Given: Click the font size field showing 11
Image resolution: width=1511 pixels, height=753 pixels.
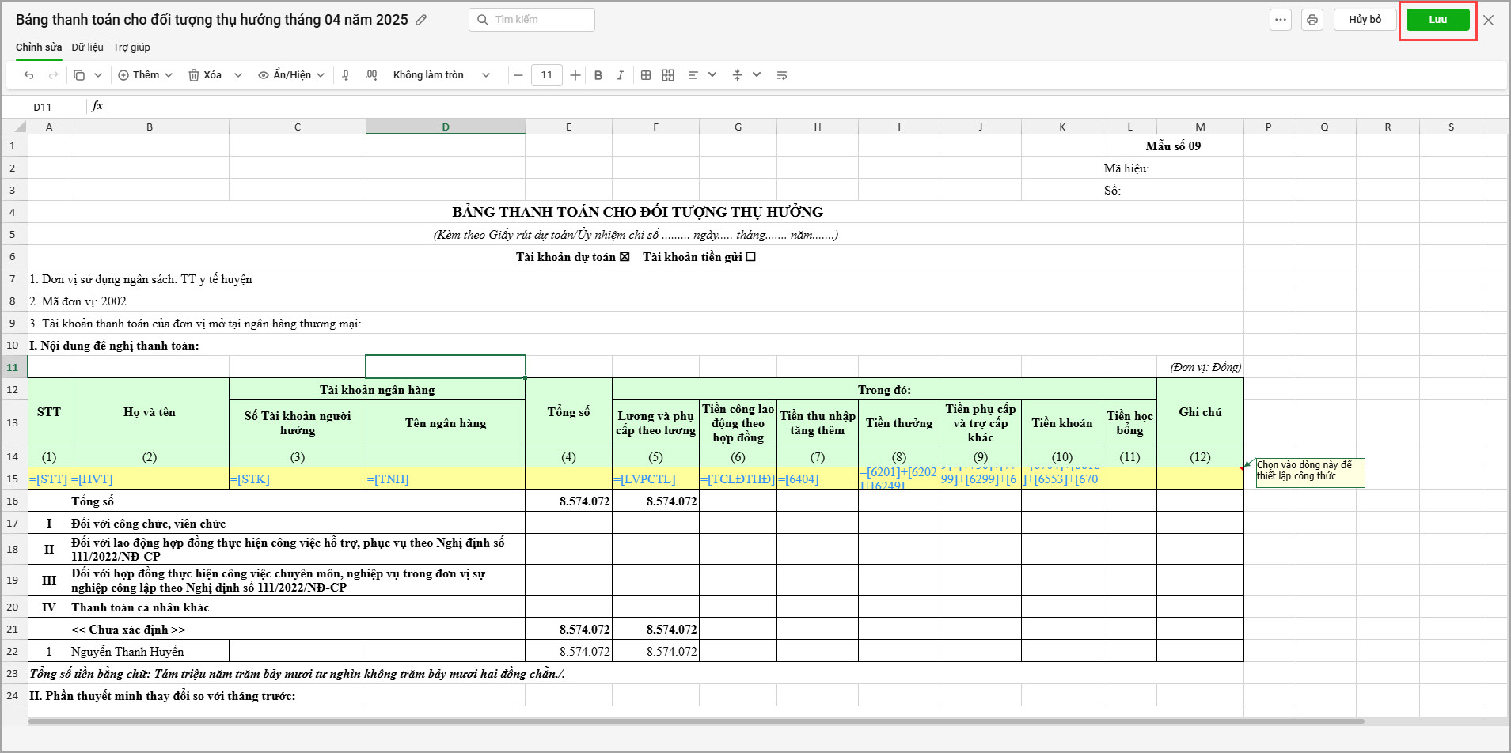Looking at the screenshot, I should [547, 75].
